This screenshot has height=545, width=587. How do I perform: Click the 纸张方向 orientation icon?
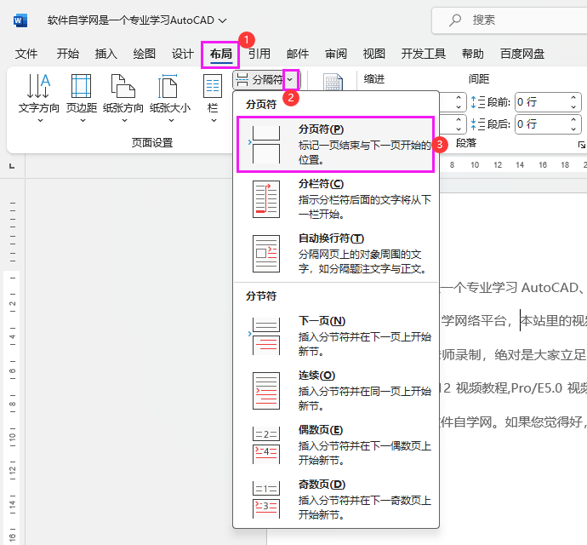coord(123,86)
